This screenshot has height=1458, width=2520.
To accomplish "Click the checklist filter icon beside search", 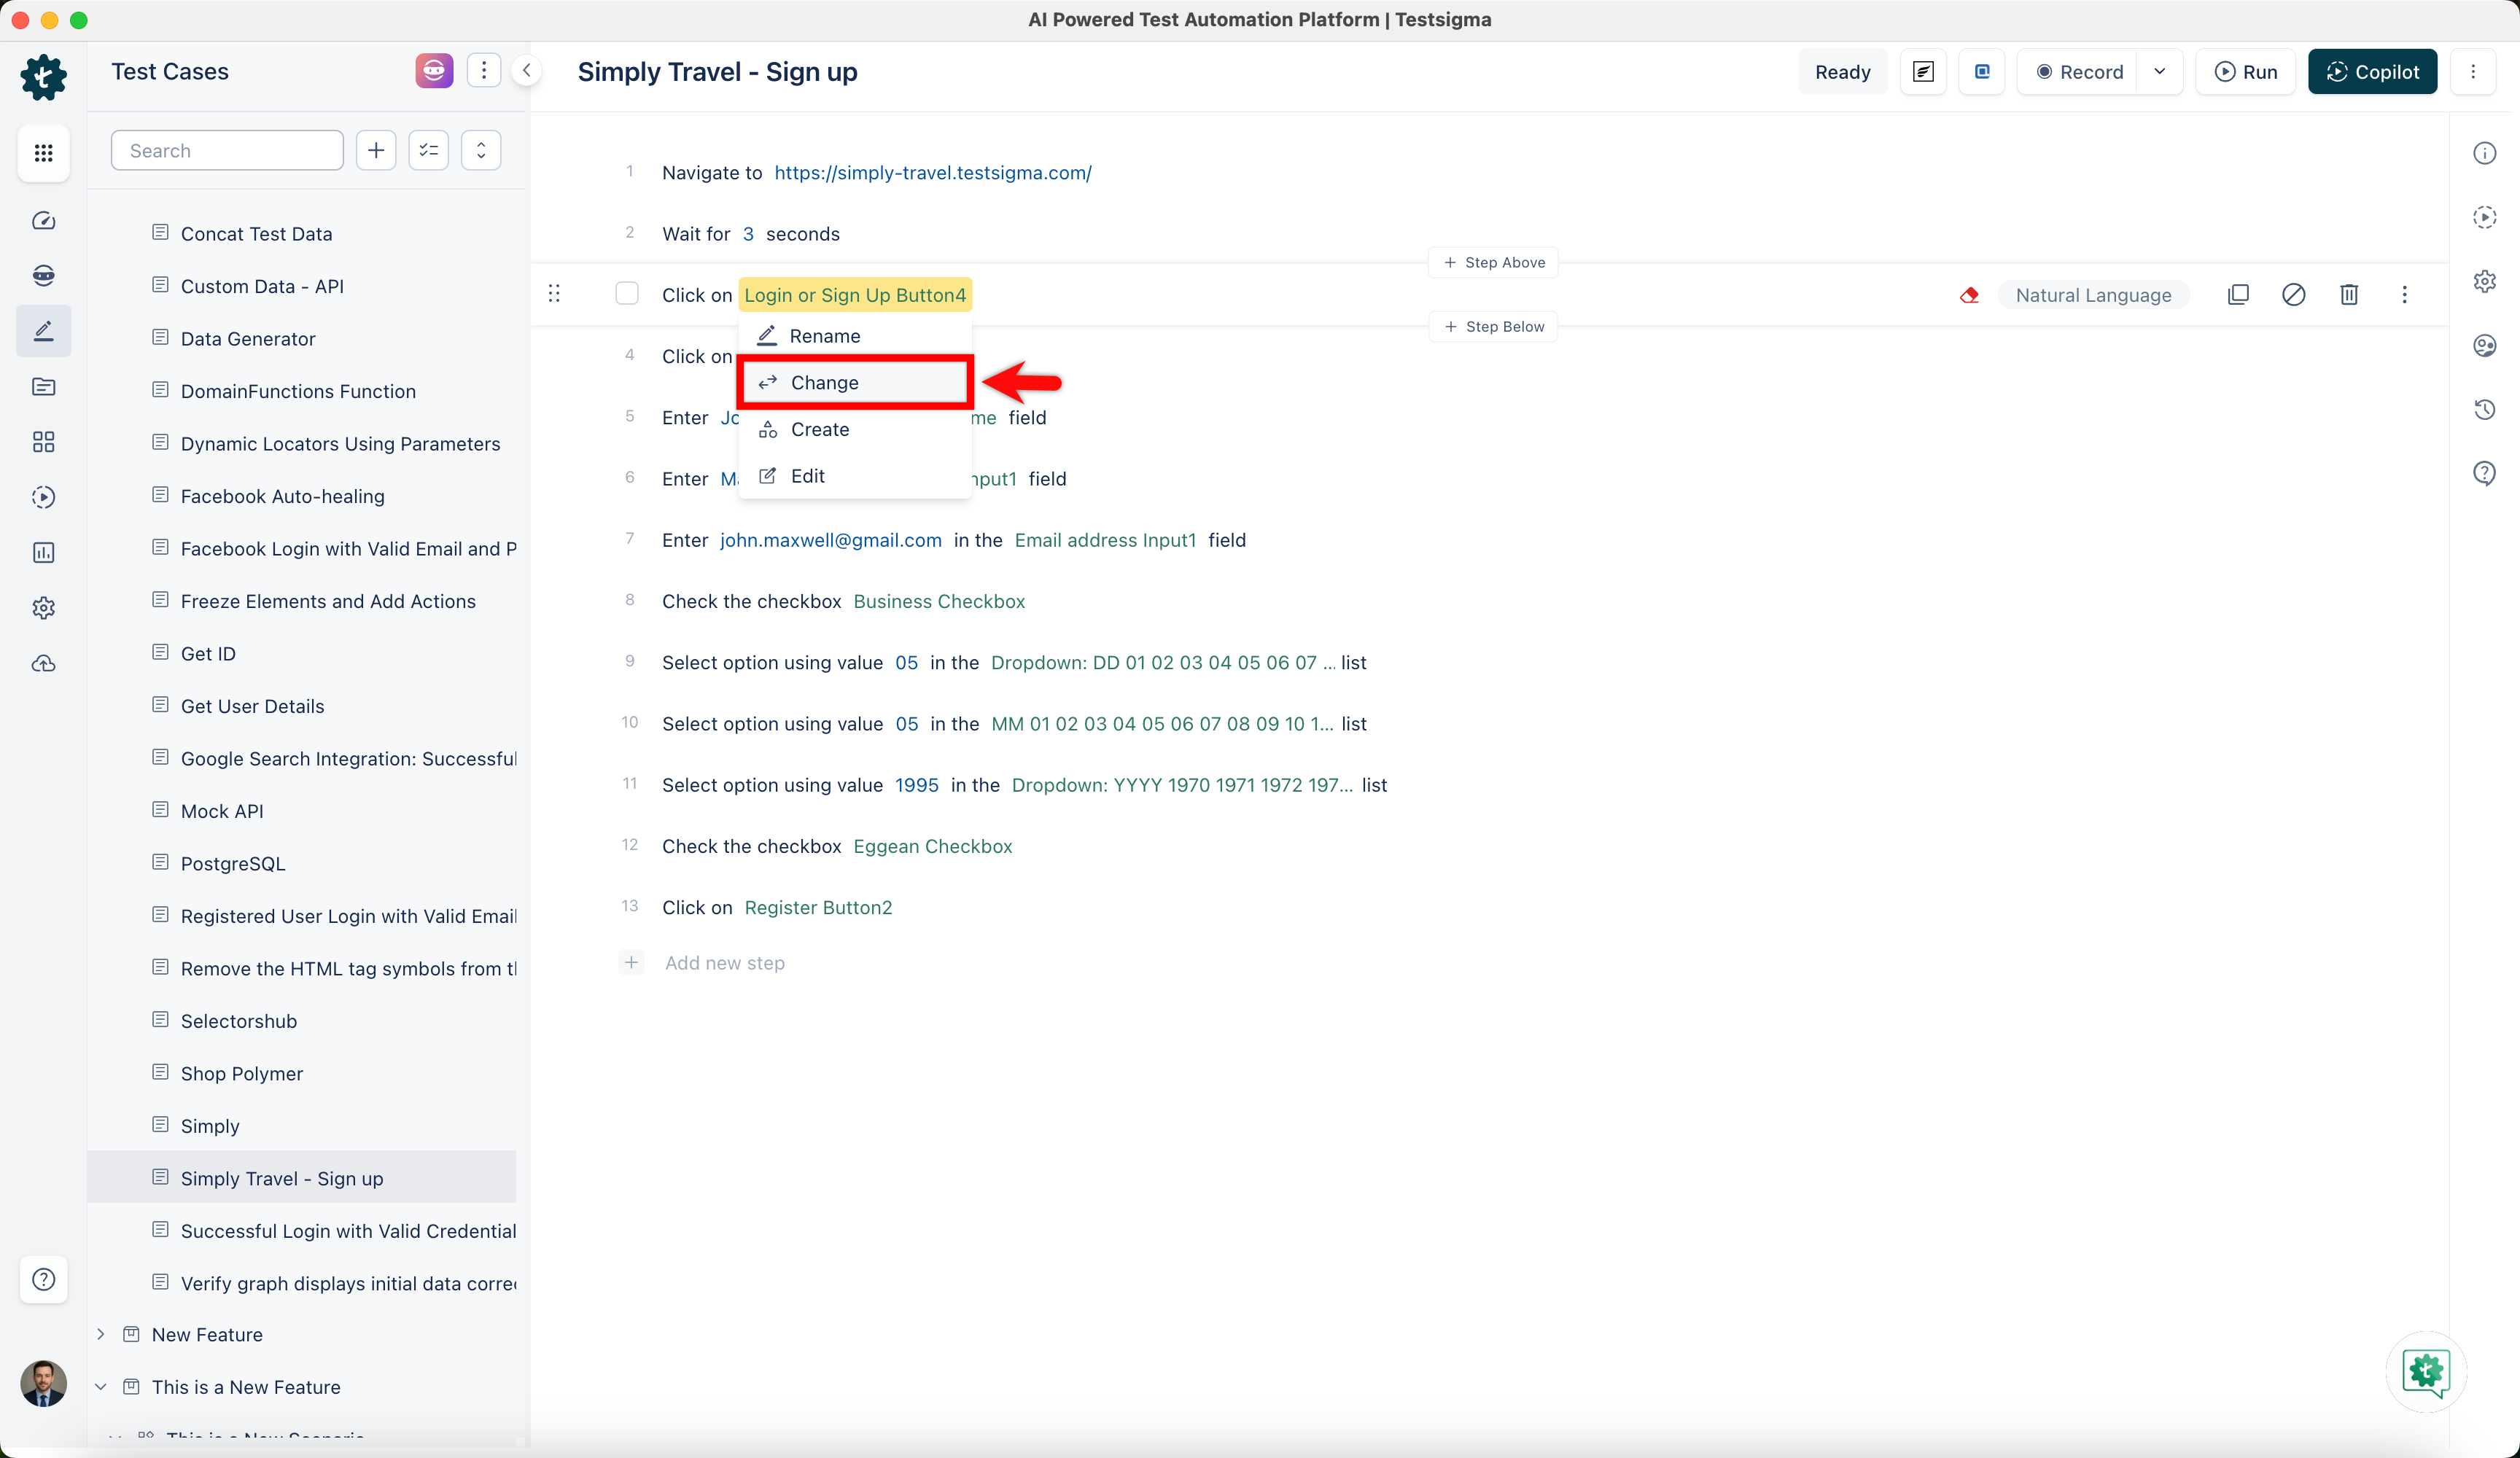I will pos(429,150).
